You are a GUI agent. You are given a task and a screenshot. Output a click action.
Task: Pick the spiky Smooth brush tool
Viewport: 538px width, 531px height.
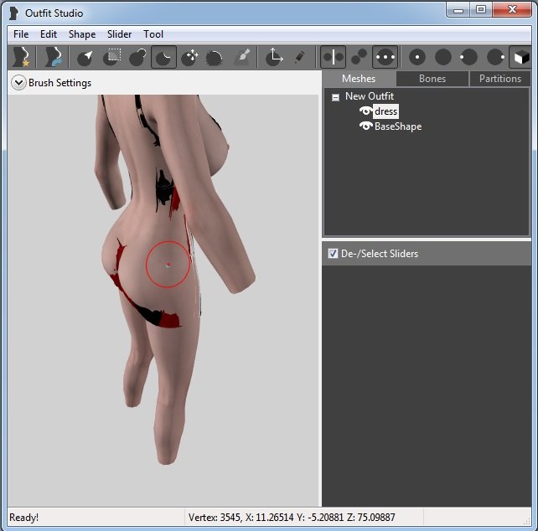[215, 57]
